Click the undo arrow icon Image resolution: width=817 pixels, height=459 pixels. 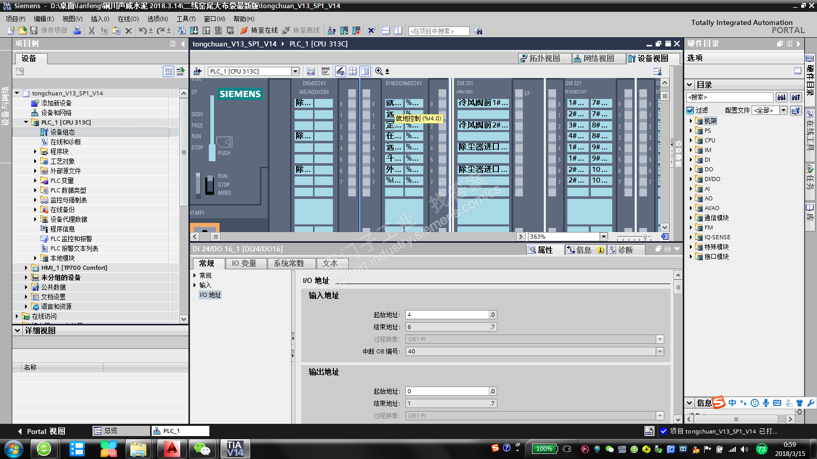coord(142,31)
